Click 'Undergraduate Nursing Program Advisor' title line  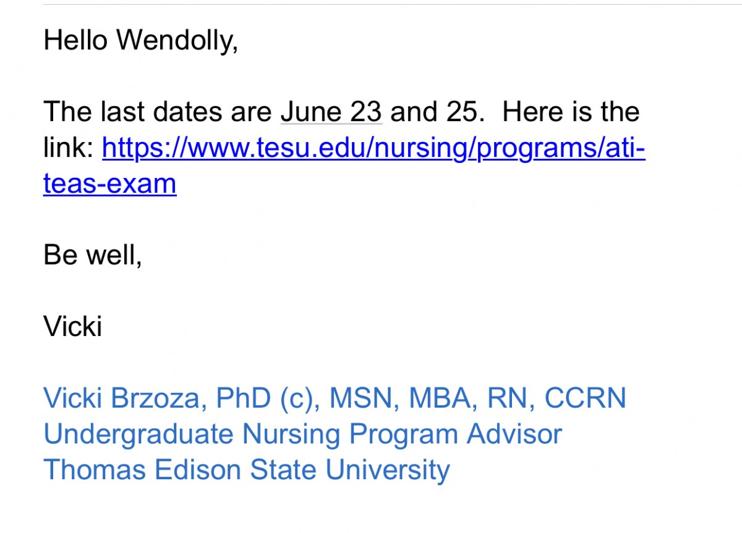point(302,435)
